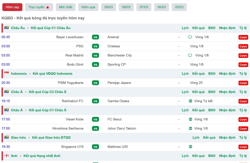Open Kết quả Hạng nhất Anh link
Viewport: 250px width, 163px height.
[x=42, y=156]
